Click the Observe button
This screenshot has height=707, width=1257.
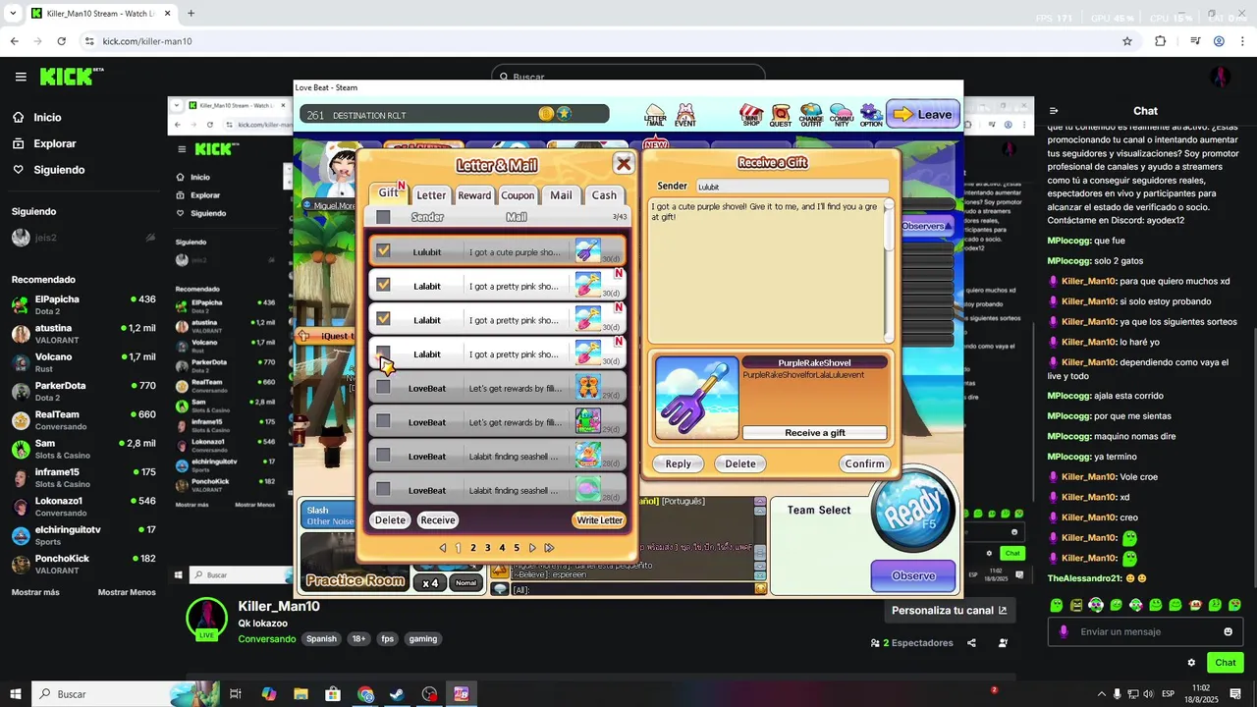(913, 576)
